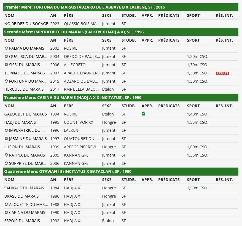Click PRÉDICATS header in Troisième Mère table

pyautogui.click(x=169, y=106)
